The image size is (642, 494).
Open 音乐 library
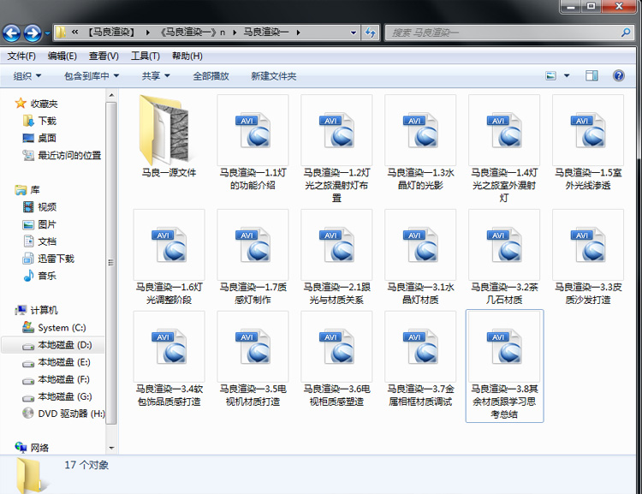[47, 276]
